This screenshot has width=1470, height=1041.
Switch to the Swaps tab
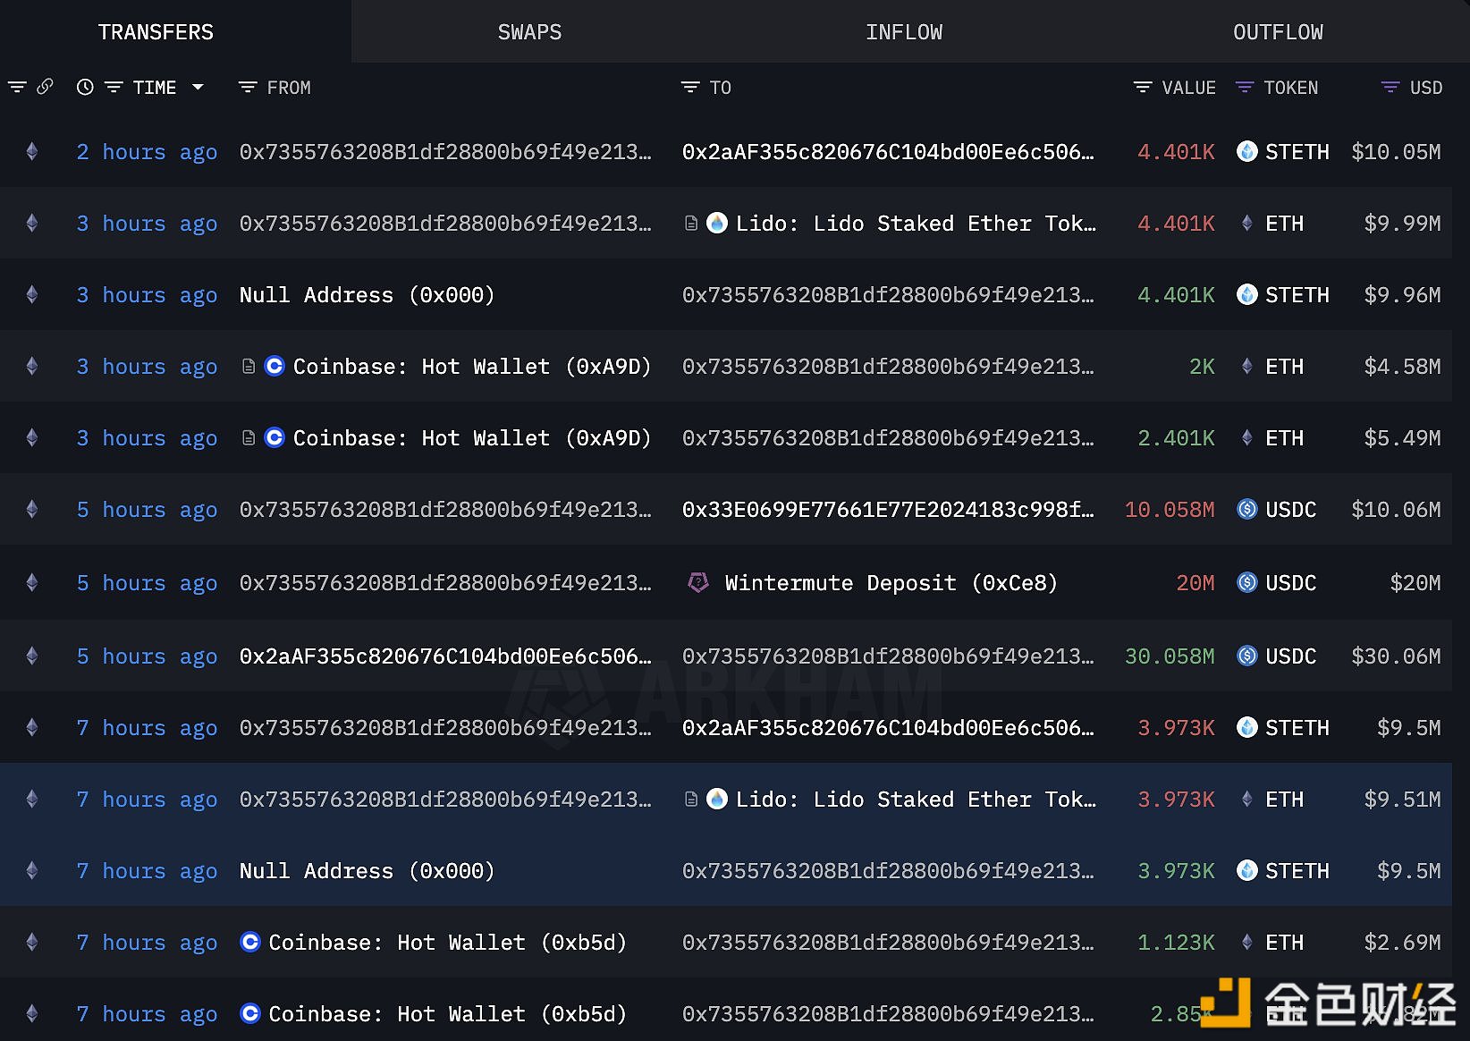coord(529,32)
